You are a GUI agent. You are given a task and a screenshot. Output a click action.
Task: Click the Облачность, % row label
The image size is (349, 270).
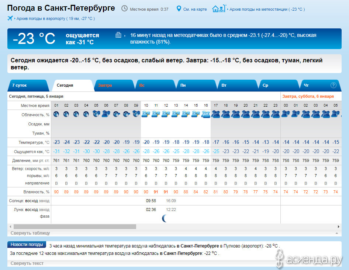click(35, 115)
